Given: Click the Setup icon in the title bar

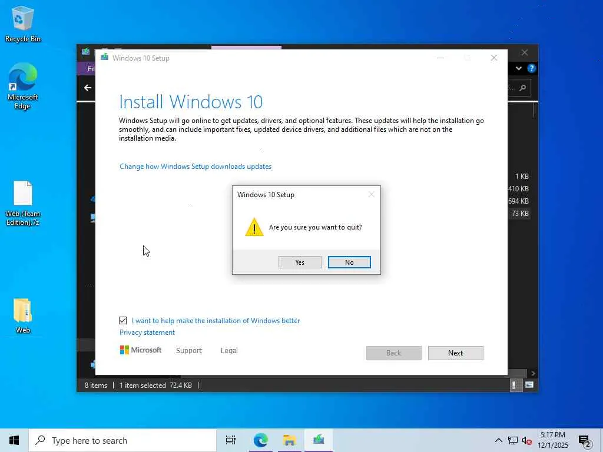Looking at the screenshot, I should 104,57.
